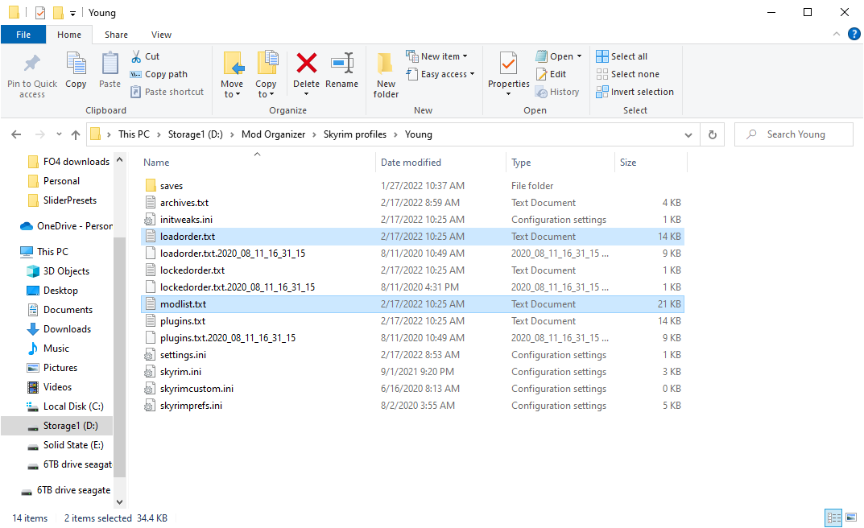The image size is (864, 528).
Task: Click This PC in breadcrumb
Action: tap(134, 134)
